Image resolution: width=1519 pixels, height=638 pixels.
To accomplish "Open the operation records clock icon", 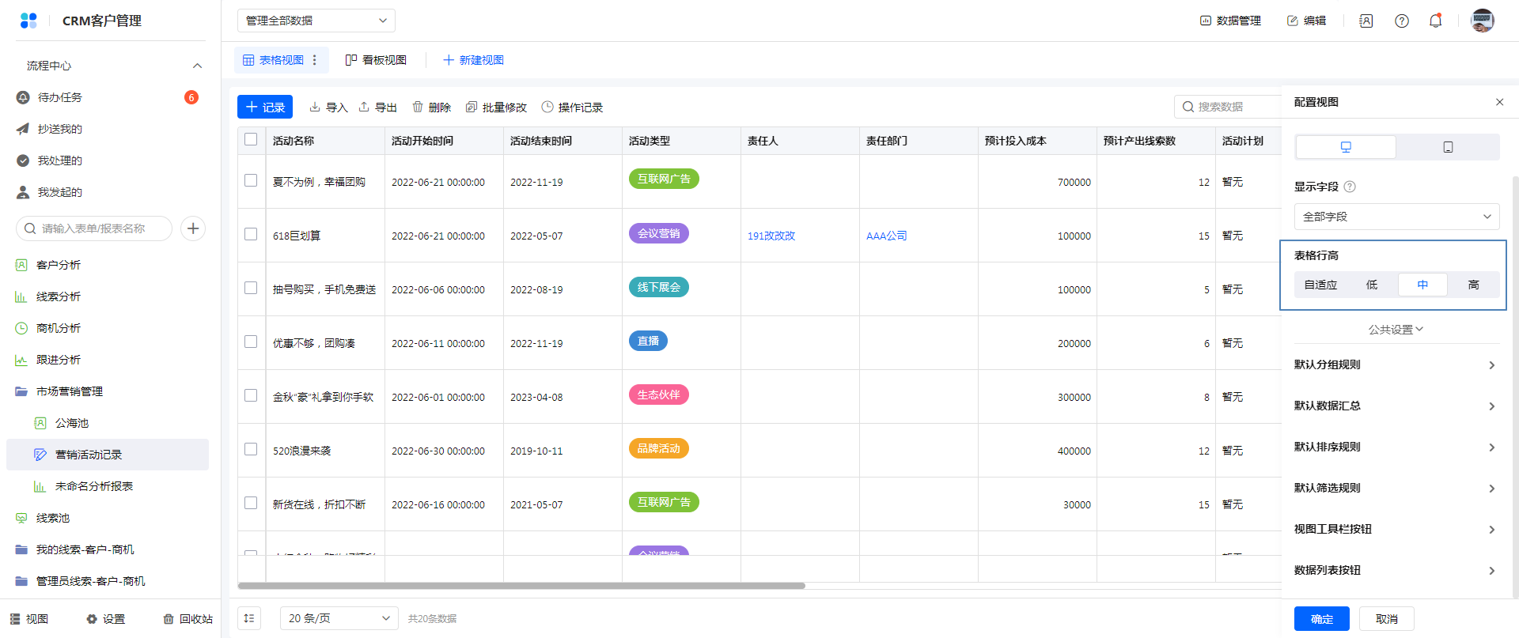I will [547, 107].
